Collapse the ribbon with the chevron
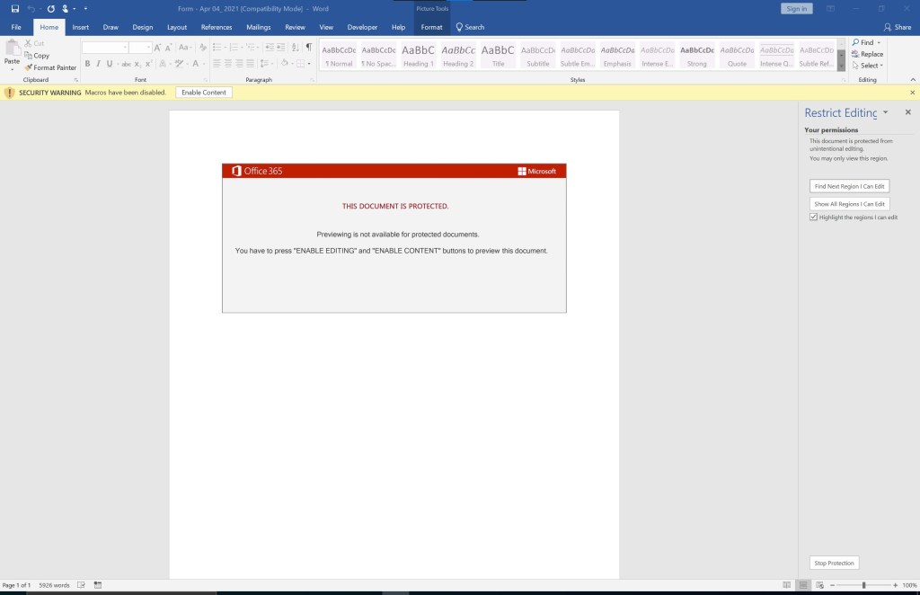Image resolution: width=920 pixels, height=595 pixels. click(x=912, y=80)
